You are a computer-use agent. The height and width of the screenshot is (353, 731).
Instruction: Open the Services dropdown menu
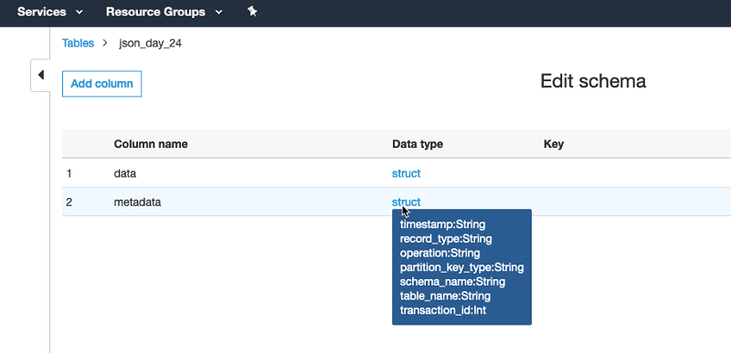pos(50,12)
